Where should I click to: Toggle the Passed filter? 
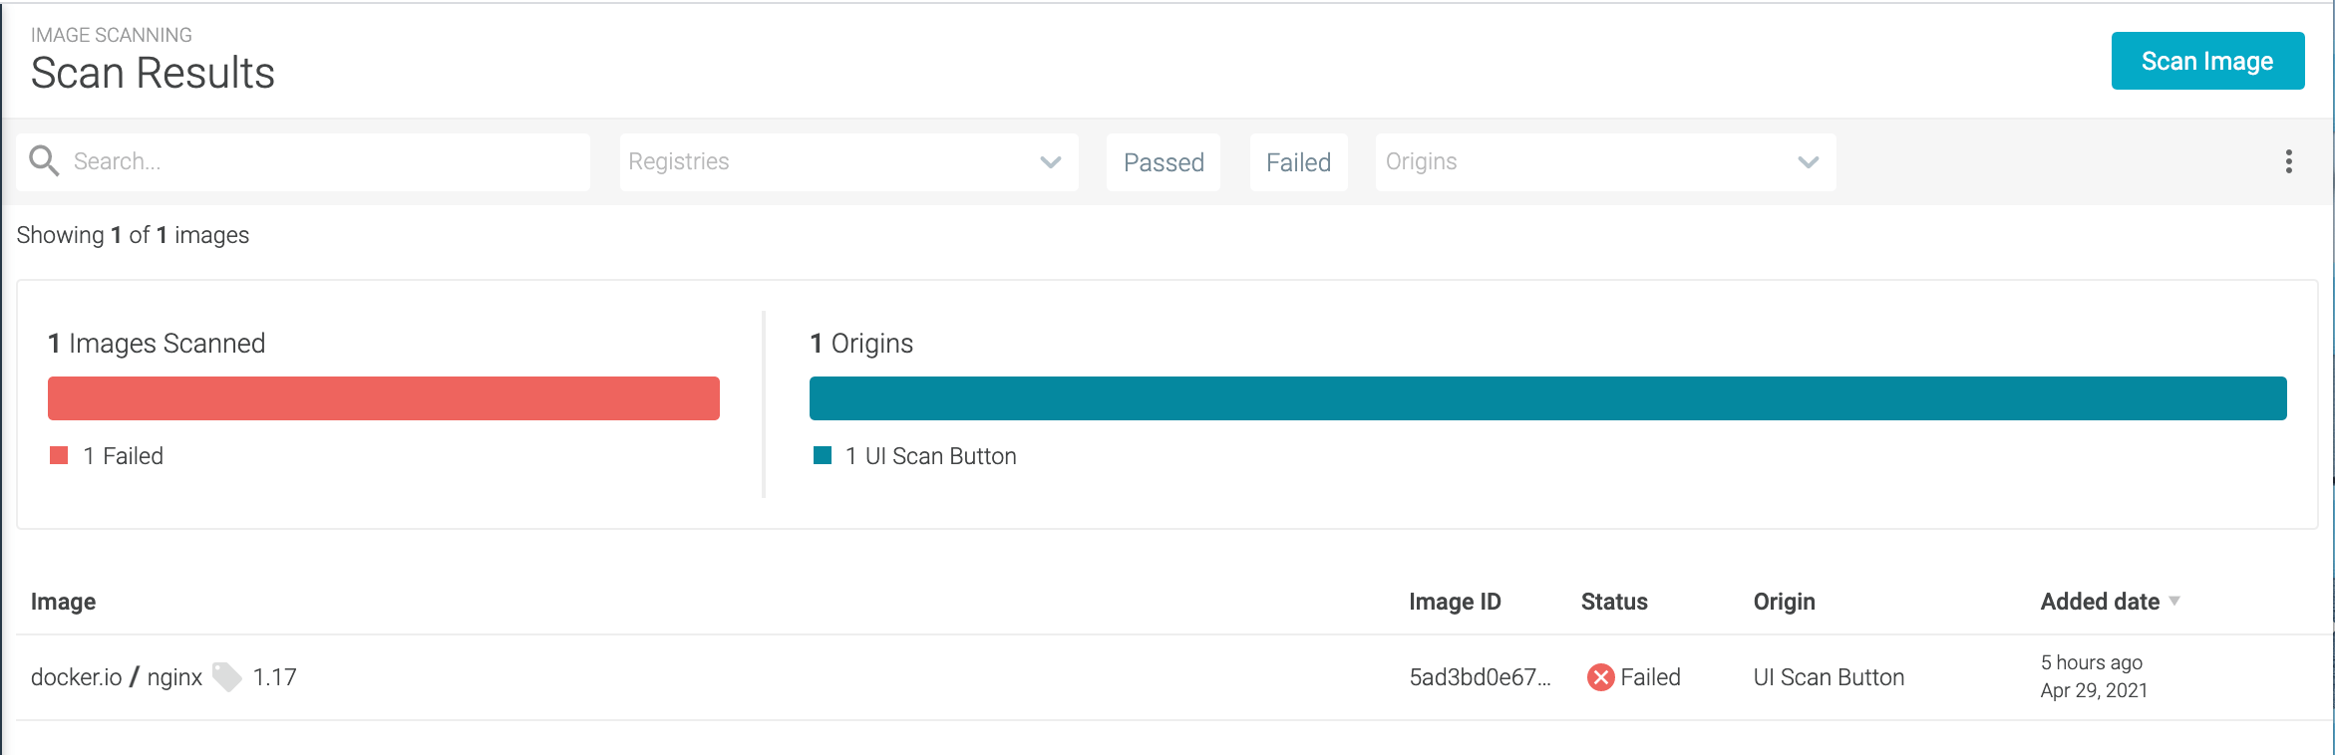click(1164, 162)
